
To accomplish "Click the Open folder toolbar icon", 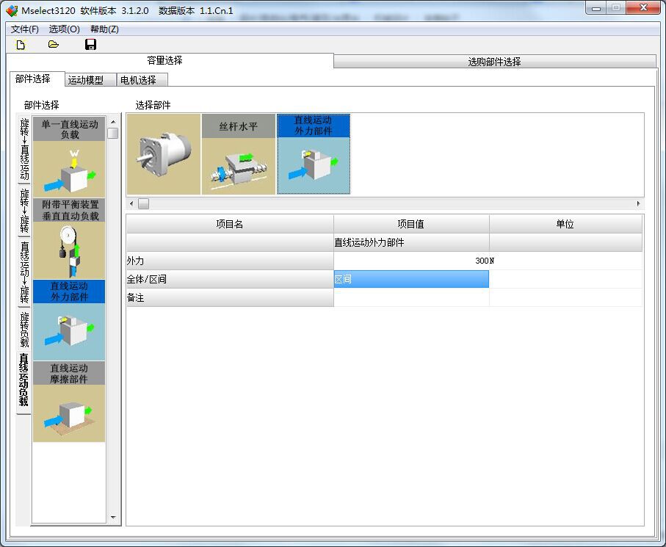I will [x=54, y=45].
